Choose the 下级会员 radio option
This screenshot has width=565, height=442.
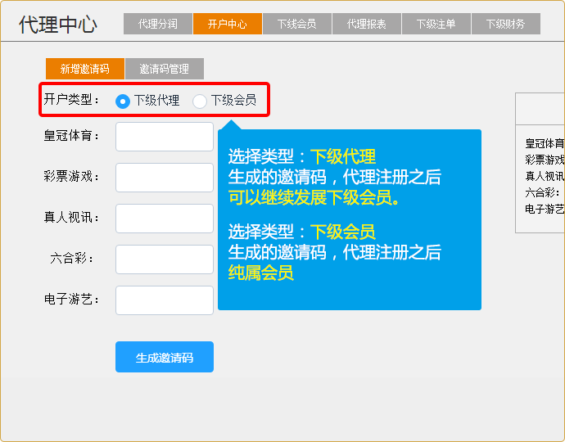tap(200, 101)
